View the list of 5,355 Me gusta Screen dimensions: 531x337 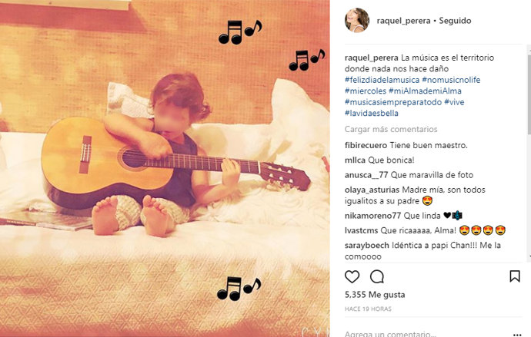point(375,295)
